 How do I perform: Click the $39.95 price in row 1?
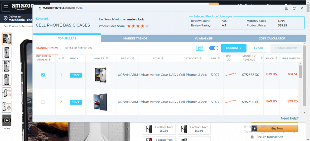[272, 74]
